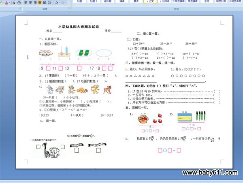Open the font group dialog launcher
Viewport: 243px width, 183px height.
(21, 9)
